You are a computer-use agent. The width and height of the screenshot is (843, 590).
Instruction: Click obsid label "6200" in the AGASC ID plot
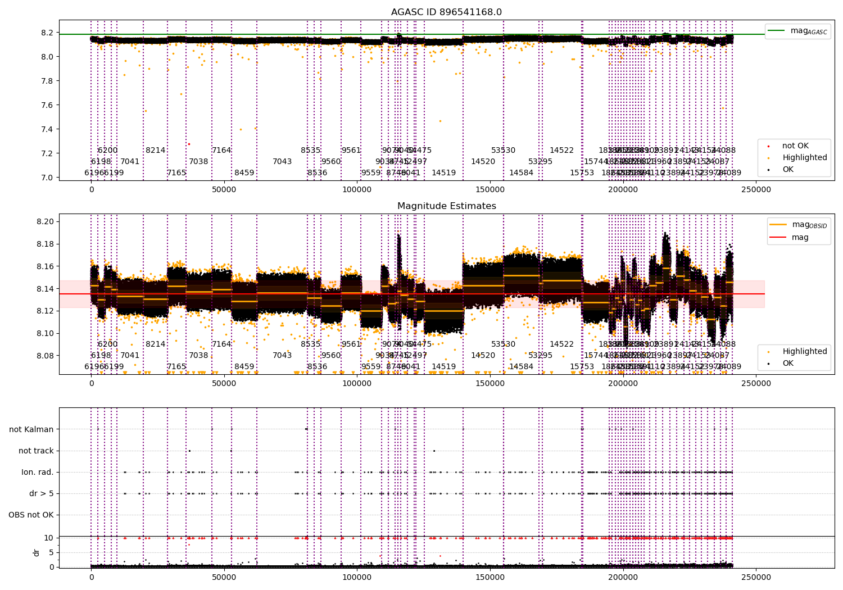click(108, 151)
